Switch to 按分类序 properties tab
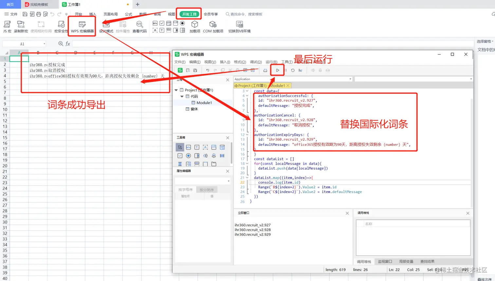495x281 pixels. [207, 190]
